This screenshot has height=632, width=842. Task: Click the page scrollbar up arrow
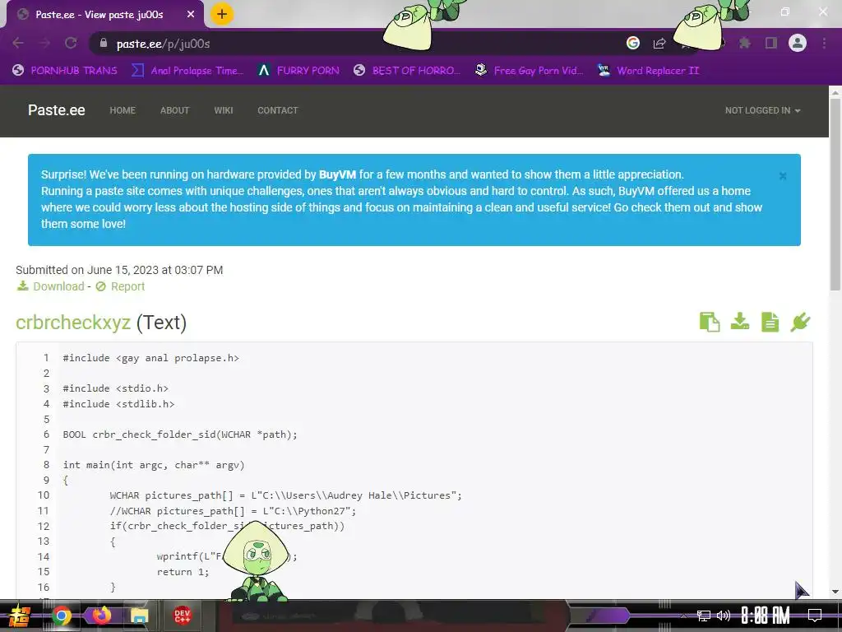pyautogui.click(x=835, y=92)
